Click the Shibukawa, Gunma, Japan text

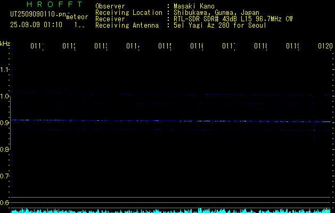coord(216,13)
